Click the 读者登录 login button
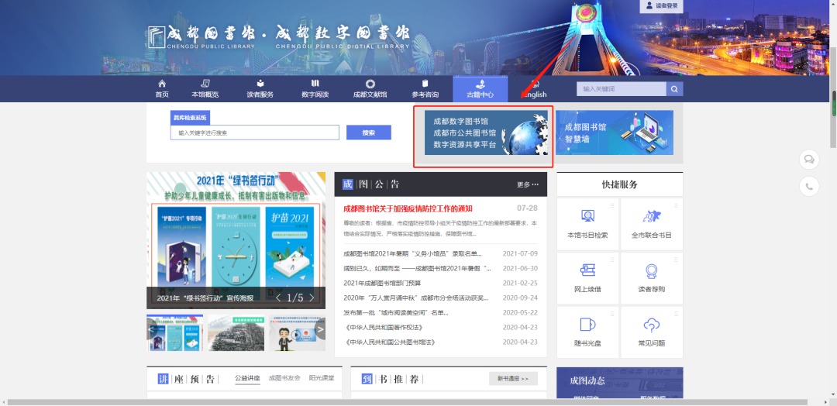 [661, 6]
